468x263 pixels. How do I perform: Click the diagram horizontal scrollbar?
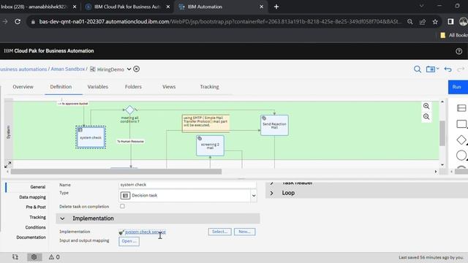pyautogui.click(x=116, y=172)
